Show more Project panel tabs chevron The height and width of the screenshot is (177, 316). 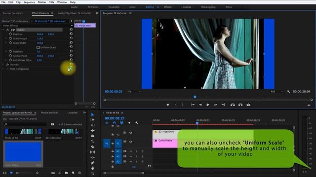click(84, 113)
